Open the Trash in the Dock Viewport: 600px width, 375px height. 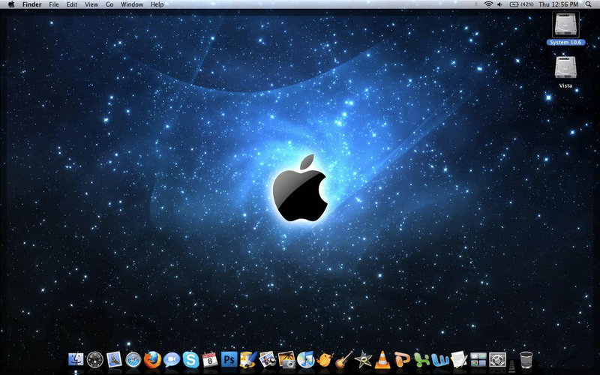526,360
